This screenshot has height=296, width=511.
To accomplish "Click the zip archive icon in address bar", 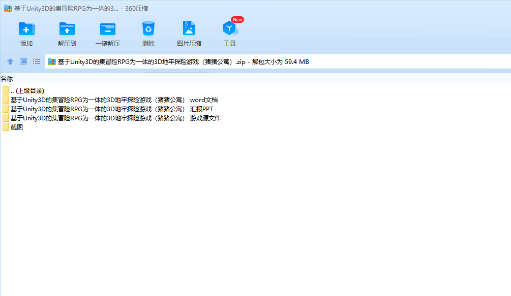I will (52, 61).
